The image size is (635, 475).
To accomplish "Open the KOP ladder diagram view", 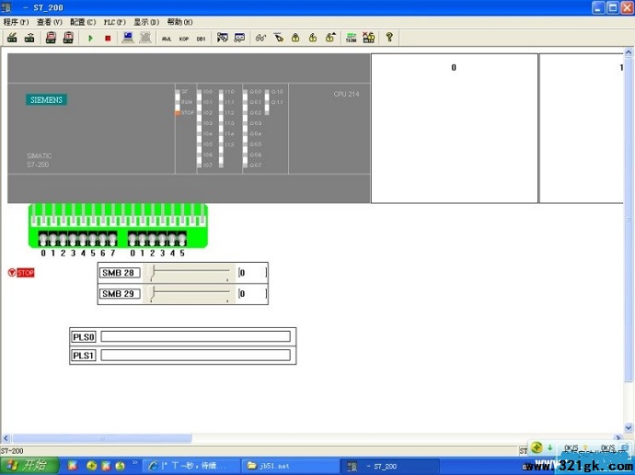I will point(184,39).
